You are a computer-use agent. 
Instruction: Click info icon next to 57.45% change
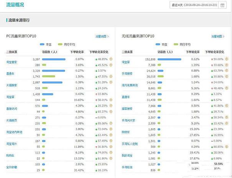pyautogui.click(x=111, y=141)
